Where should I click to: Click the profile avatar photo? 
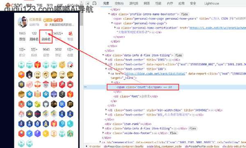click(x=23, y=22)
